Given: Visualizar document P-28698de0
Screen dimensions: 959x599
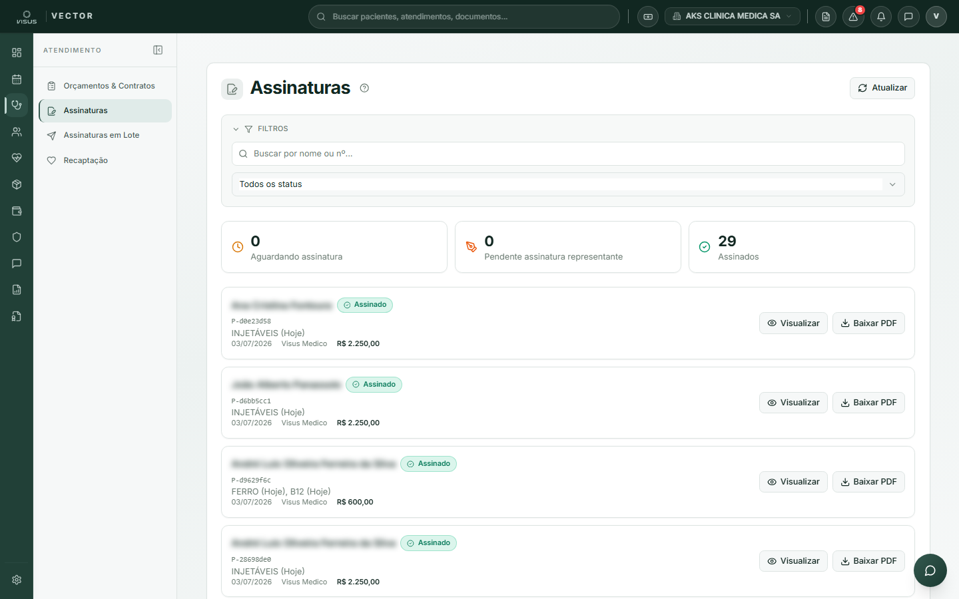Looking at the screenshot, I should click(x=793, y=561).
